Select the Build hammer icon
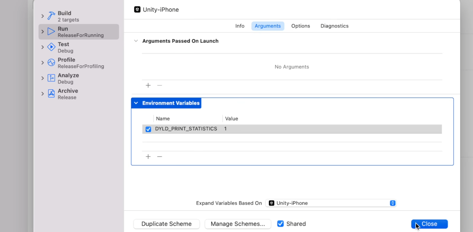The width and height of the screenshot is (473, 232). tap(52, 16)
